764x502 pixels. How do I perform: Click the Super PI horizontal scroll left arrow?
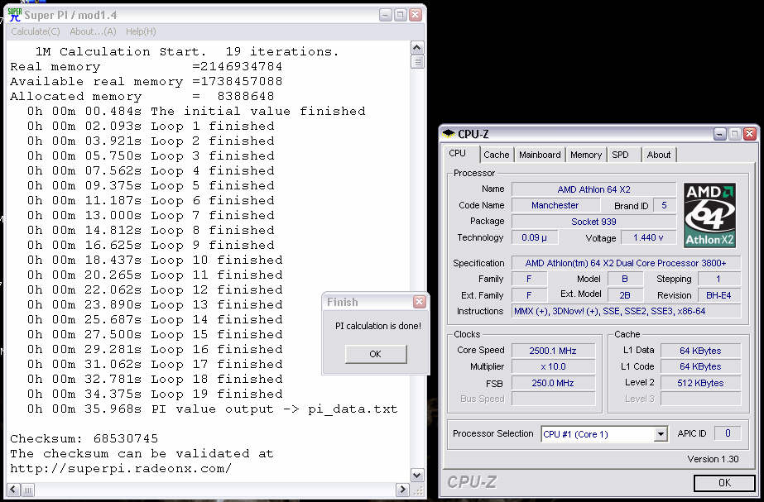[13, 490]
